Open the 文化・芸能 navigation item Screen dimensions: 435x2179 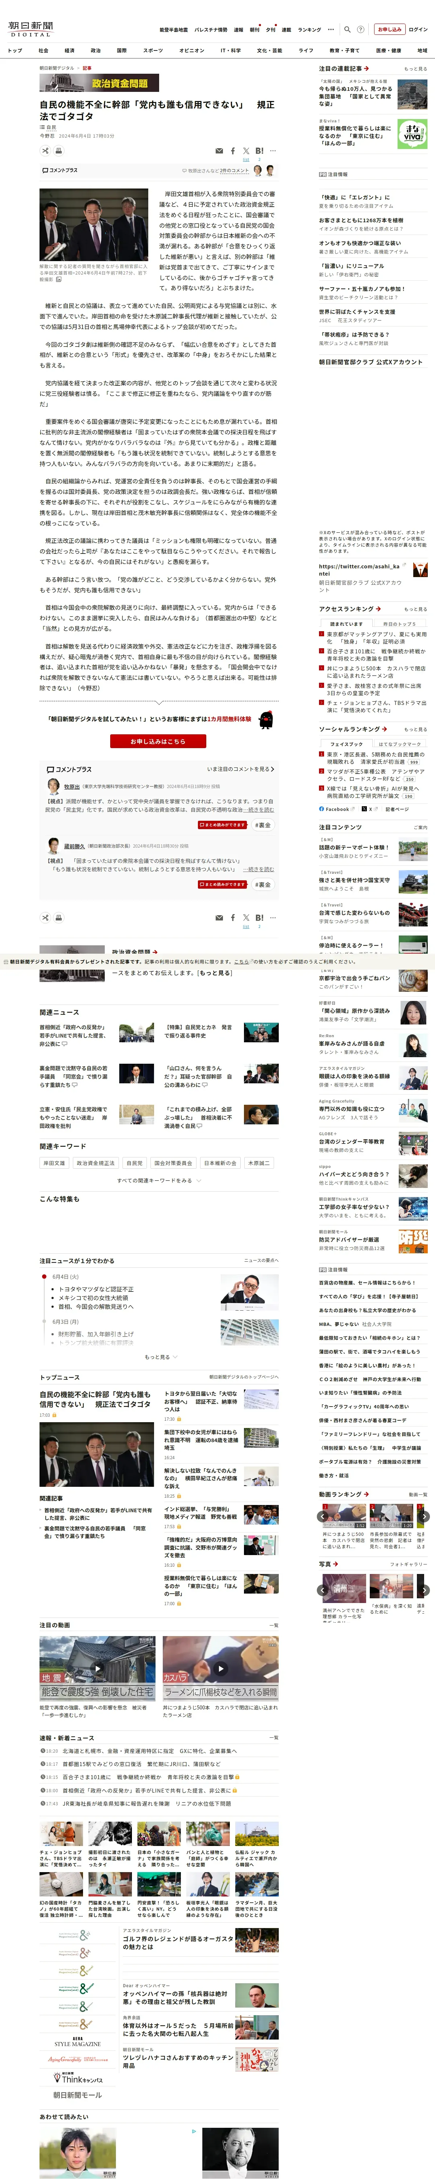click(x=269, y=51)
